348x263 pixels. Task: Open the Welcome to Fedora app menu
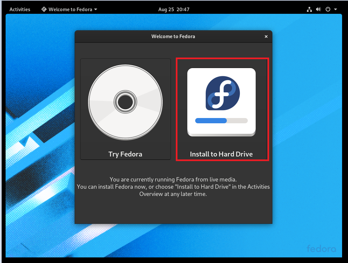69,9
